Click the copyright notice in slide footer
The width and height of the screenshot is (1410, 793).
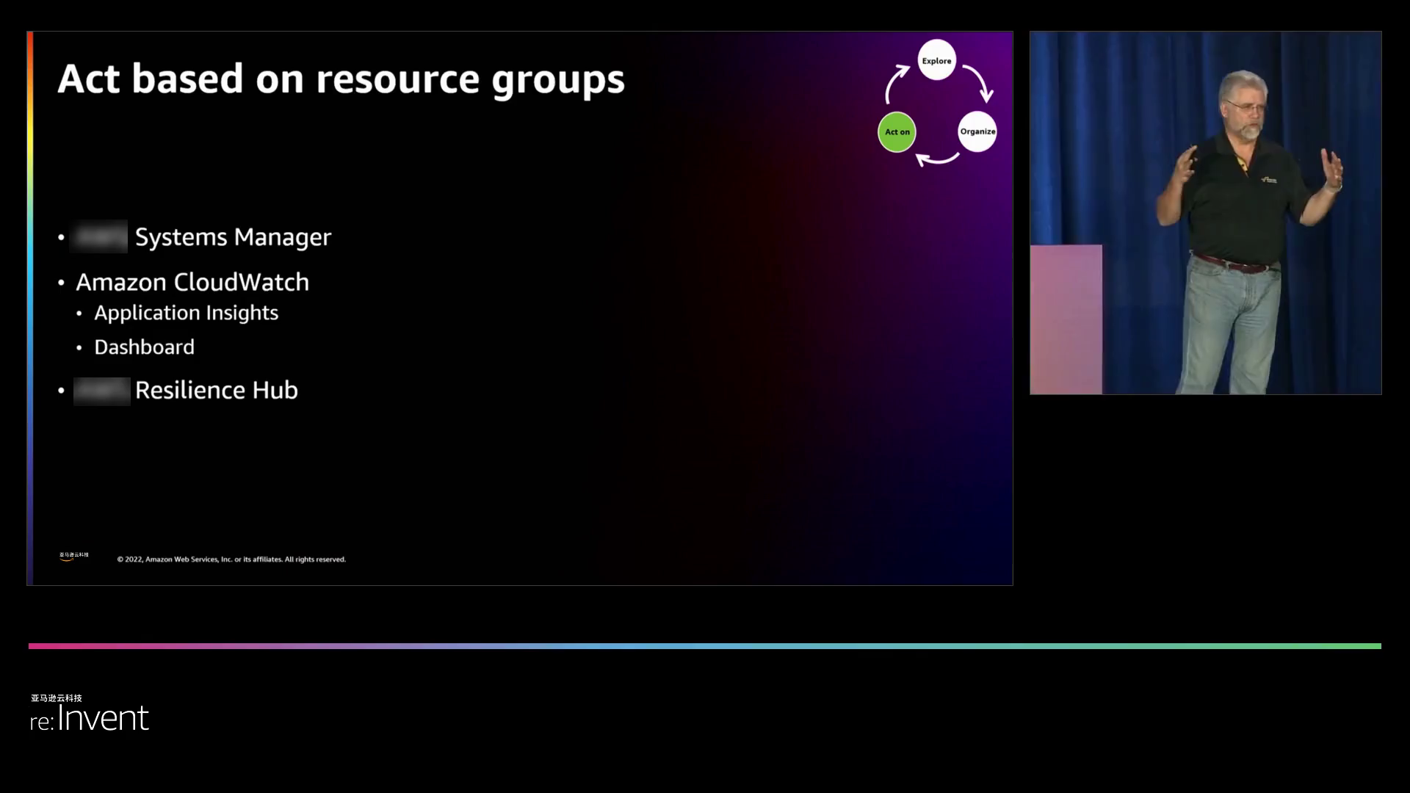coord(231,560)
